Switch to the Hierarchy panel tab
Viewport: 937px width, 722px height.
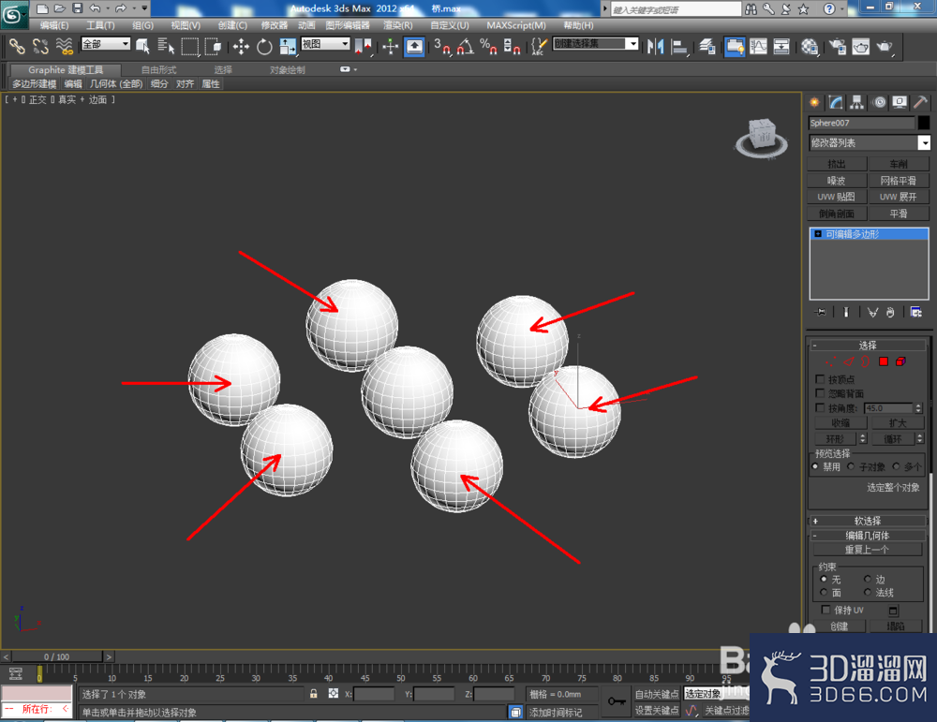pos(857,102)
